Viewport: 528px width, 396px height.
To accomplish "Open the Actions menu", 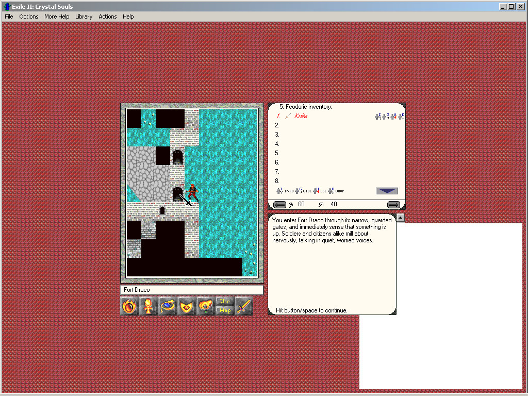I will click(108, 16).
